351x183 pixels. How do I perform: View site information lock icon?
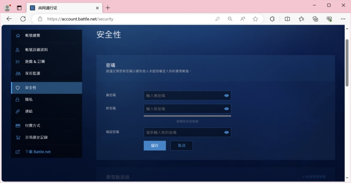coord(40,19)
